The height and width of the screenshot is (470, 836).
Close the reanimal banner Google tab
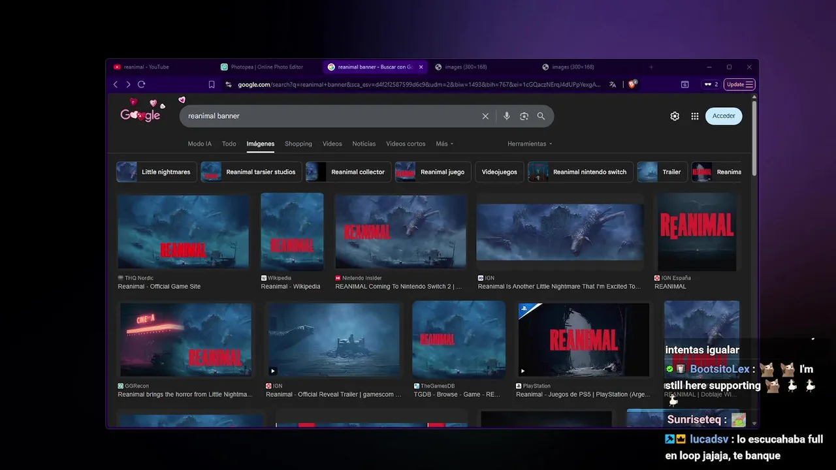421,67
